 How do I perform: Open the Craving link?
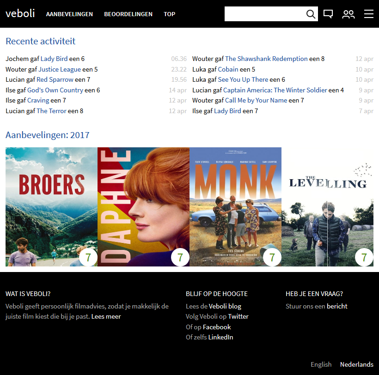coord(38,101)
